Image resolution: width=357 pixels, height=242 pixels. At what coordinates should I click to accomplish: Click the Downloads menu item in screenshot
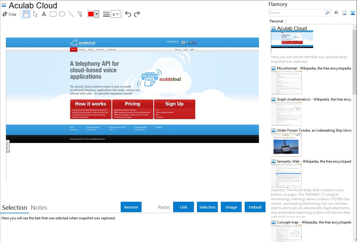point(111,50)
